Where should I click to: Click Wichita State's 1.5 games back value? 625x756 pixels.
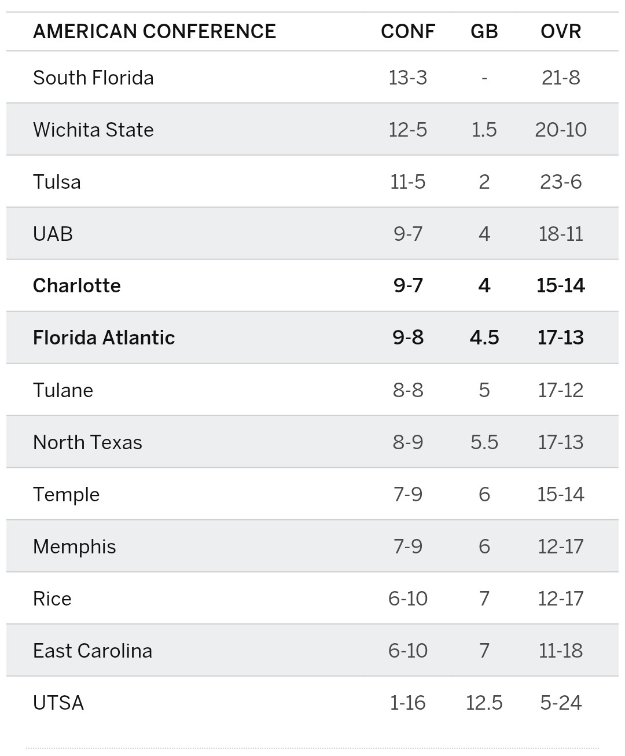tap(484, 130)
